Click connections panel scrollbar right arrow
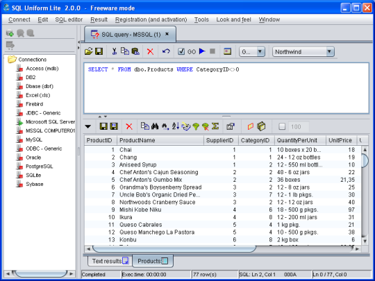 (x=72, y=273)
